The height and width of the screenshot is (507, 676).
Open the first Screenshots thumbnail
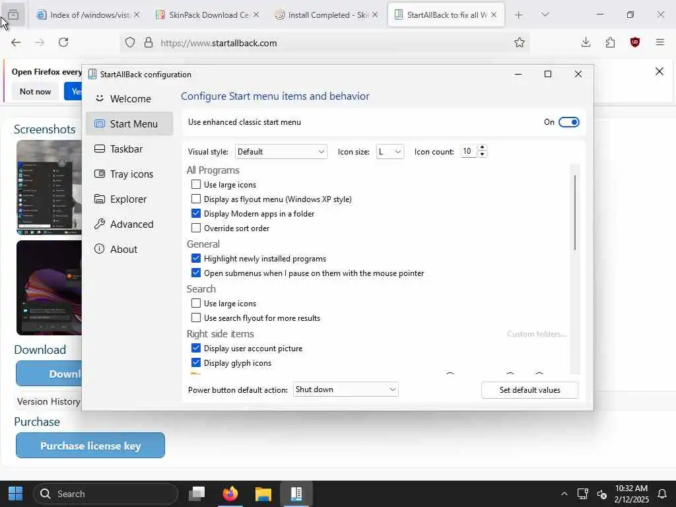49,187
